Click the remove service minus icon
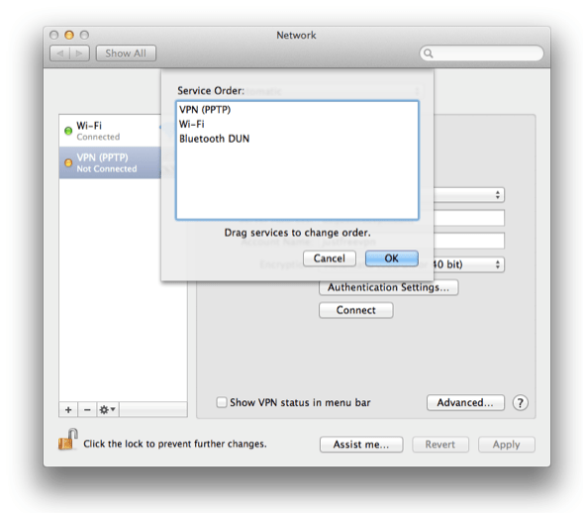The image size is (583, 513). pos(87,410)
